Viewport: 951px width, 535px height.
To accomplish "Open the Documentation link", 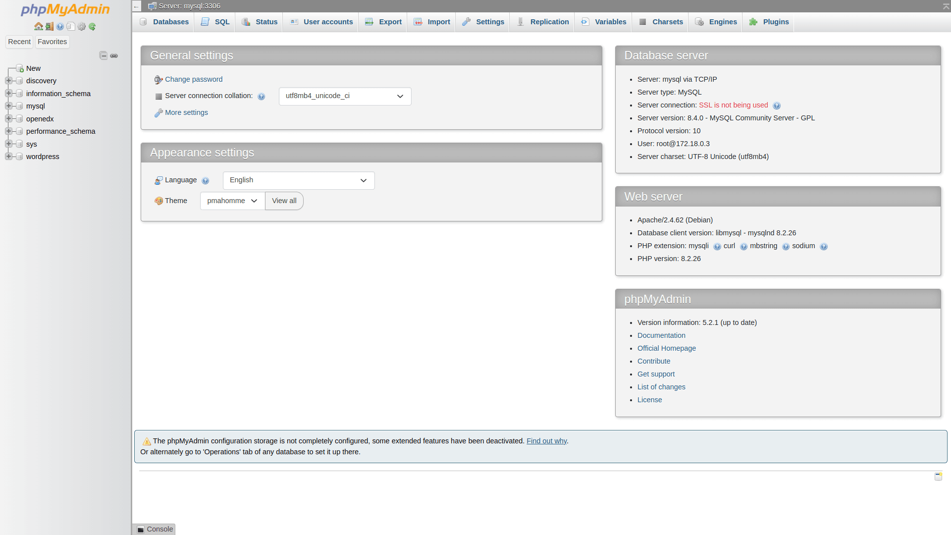I will (x=661, y=335).
